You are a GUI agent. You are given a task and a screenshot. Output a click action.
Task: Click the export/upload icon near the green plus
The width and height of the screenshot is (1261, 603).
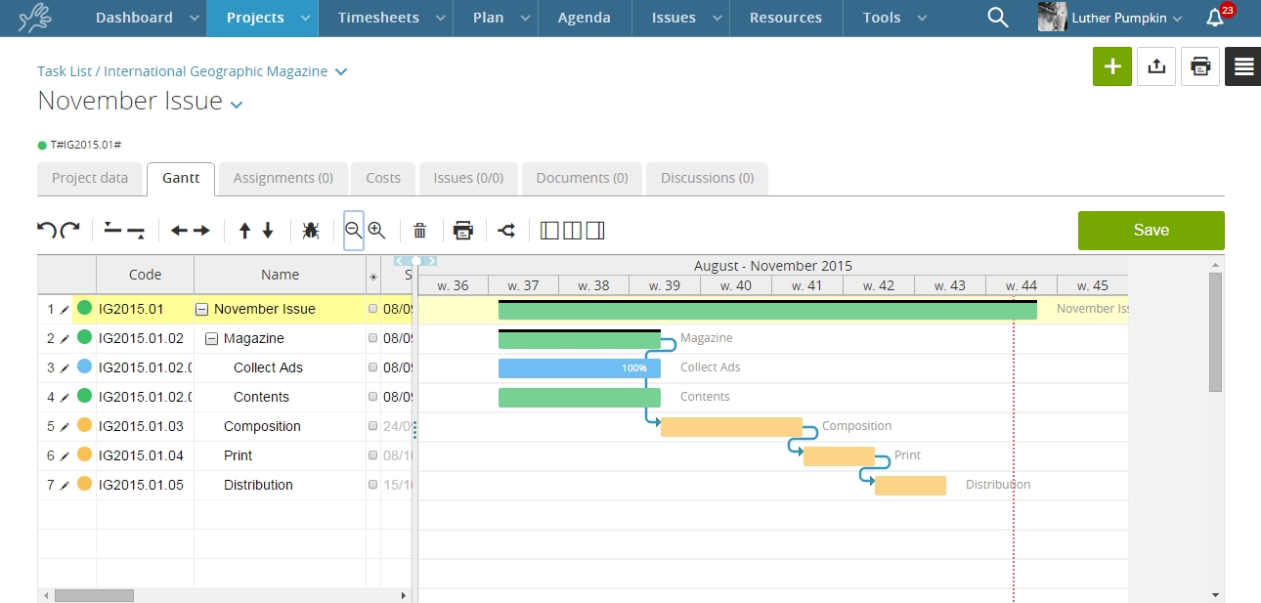click(1156, 65)
